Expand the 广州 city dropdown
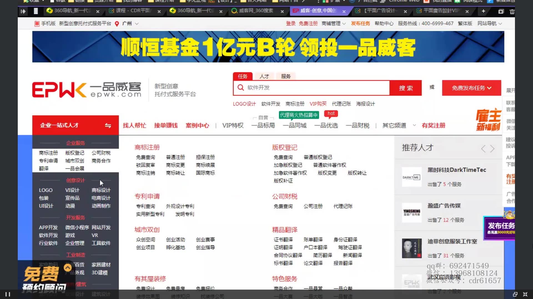This screenshot has width=533, height=299. pyautogui.click(x=137, y=24)
